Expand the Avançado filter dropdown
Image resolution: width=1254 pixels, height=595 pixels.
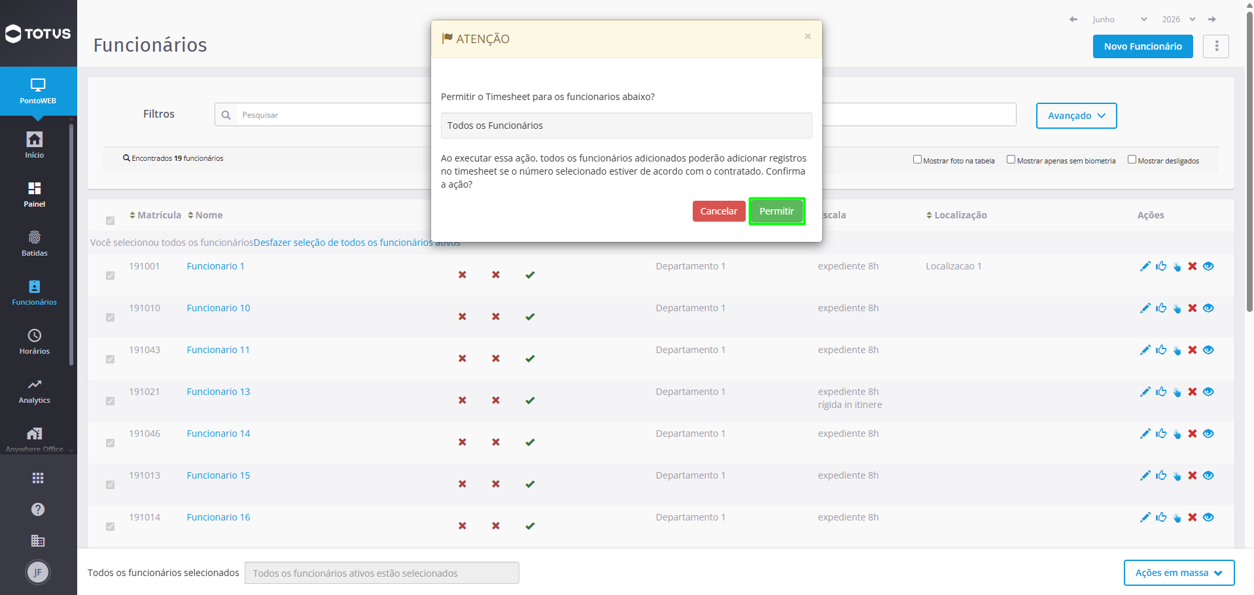tap(1076, 116)
